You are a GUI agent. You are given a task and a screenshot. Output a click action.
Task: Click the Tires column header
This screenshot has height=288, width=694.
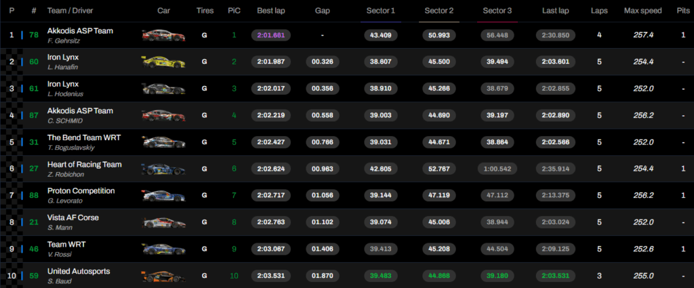pyautogui.click(x=205, y=11)
